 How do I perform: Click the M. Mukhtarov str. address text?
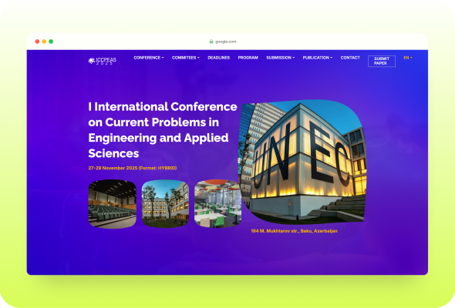click(x=295, y=231)
